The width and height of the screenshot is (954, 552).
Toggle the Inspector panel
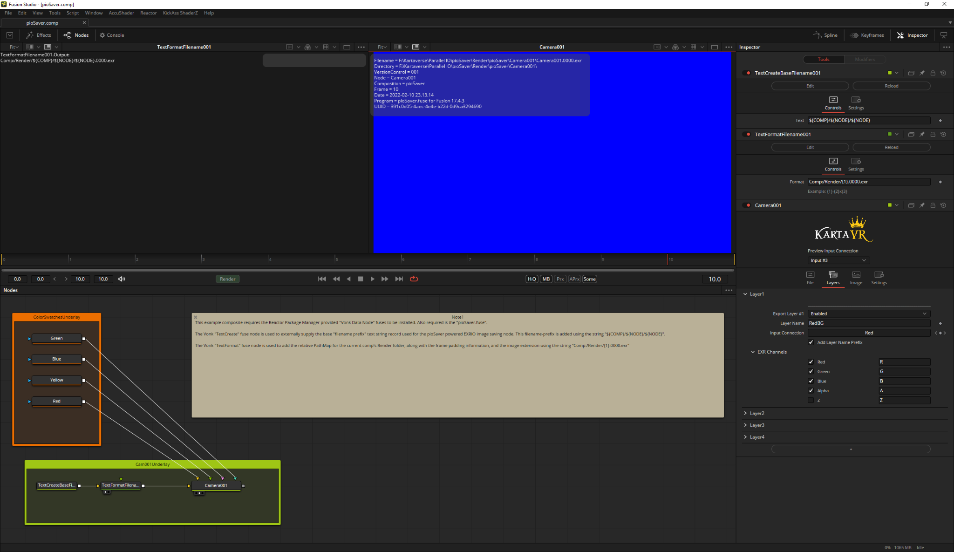pos(913,35)
